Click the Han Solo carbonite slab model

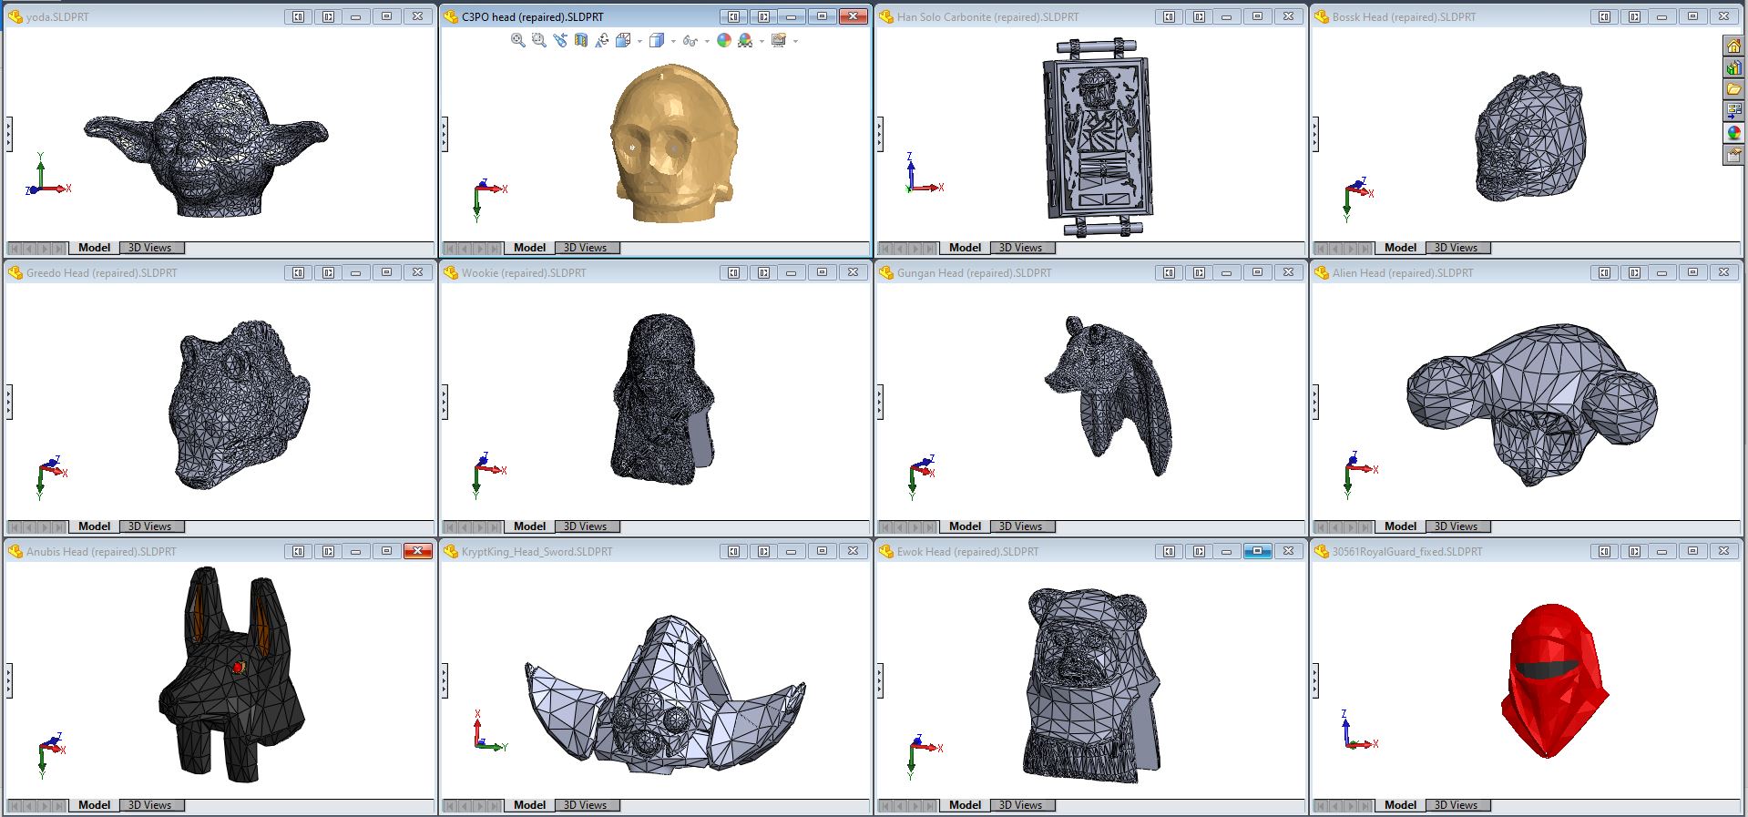coord(1098,138)
